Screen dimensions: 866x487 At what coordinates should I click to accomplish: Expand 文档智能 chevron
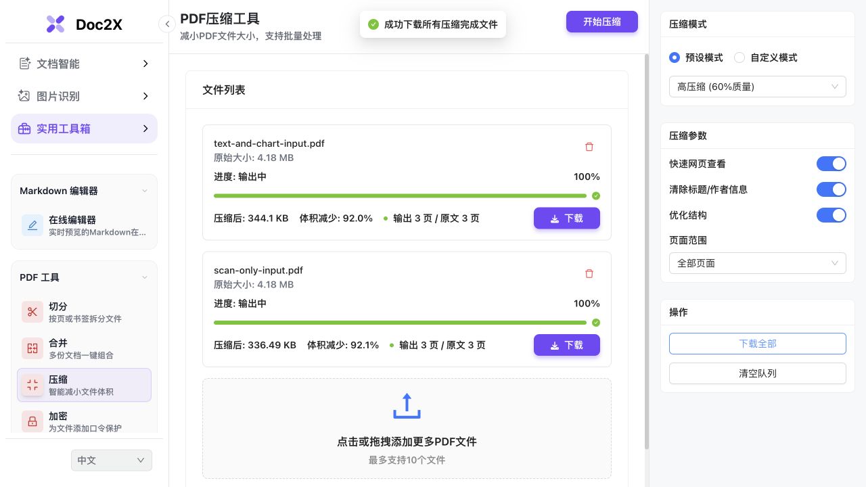click(x=145, y=64)
